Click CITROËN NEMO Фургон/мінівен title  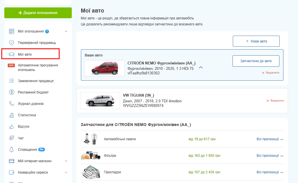pyautogui.click(x=162, y=63)
